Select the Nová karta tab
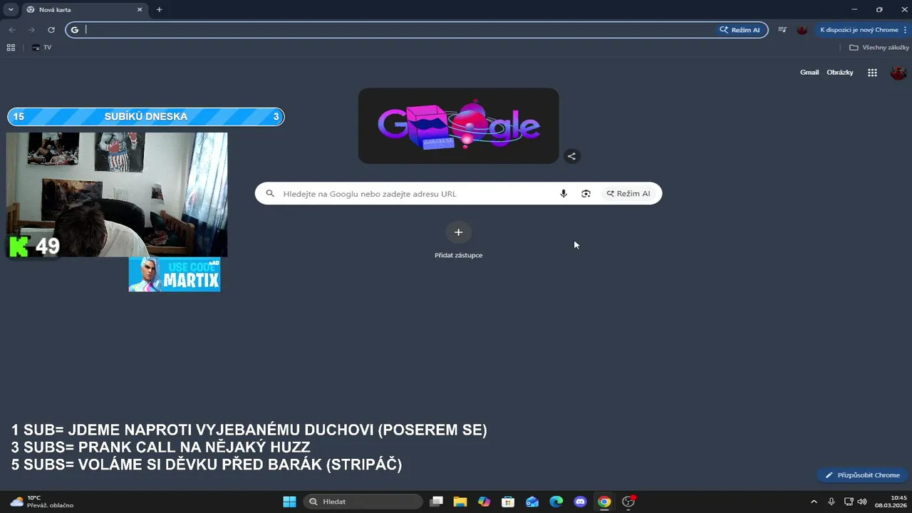 click(x=84, y=10)
